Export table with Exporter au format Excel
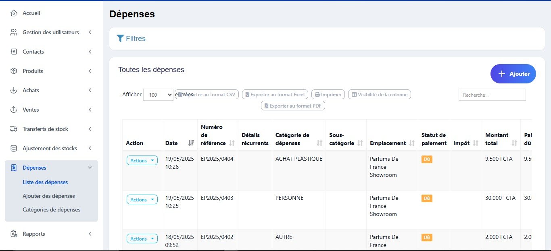This screenshot has height=251, width=551. click(275, 95)
